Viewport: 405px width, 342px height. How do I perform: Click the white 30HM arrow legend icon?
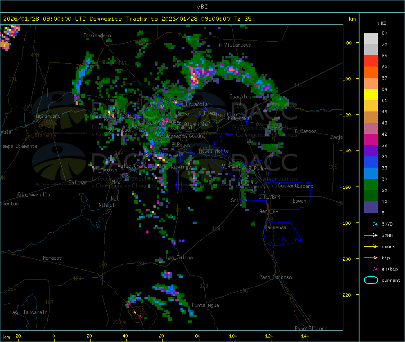pyautogui.click(x=371, y=235)
